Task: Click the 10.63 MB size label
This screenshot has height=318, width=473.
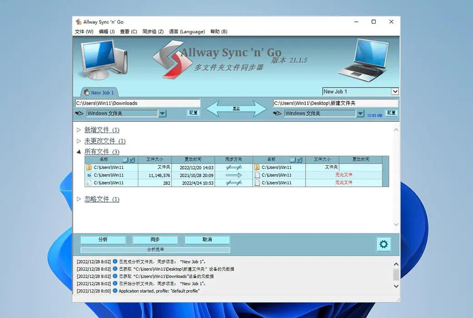Action: click(x=375, y=115)
